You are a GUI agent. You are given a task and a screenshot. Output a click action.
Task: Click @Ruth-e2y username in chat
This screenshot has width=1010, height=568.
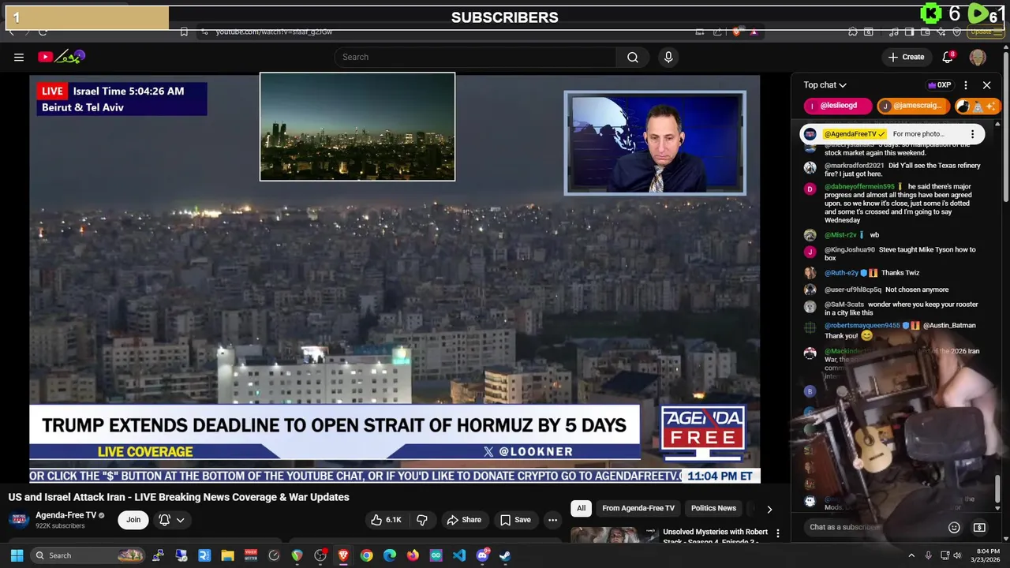pyautogui.click(x=841, y=273)
